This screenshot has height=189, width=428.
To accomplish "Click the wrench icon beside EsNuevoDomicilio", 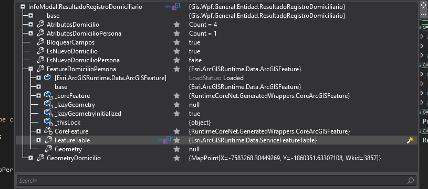I will pos(40,51).
